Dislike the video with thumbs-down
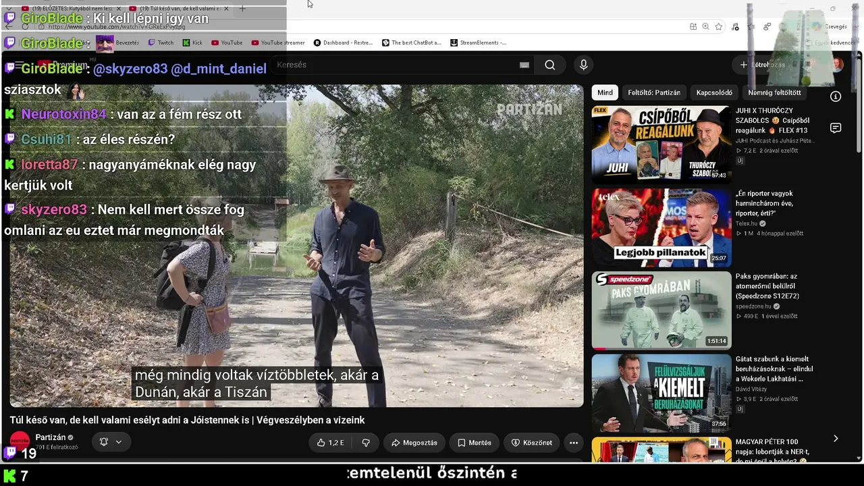This screenshot has width=864, height=486. coord(366,443)
